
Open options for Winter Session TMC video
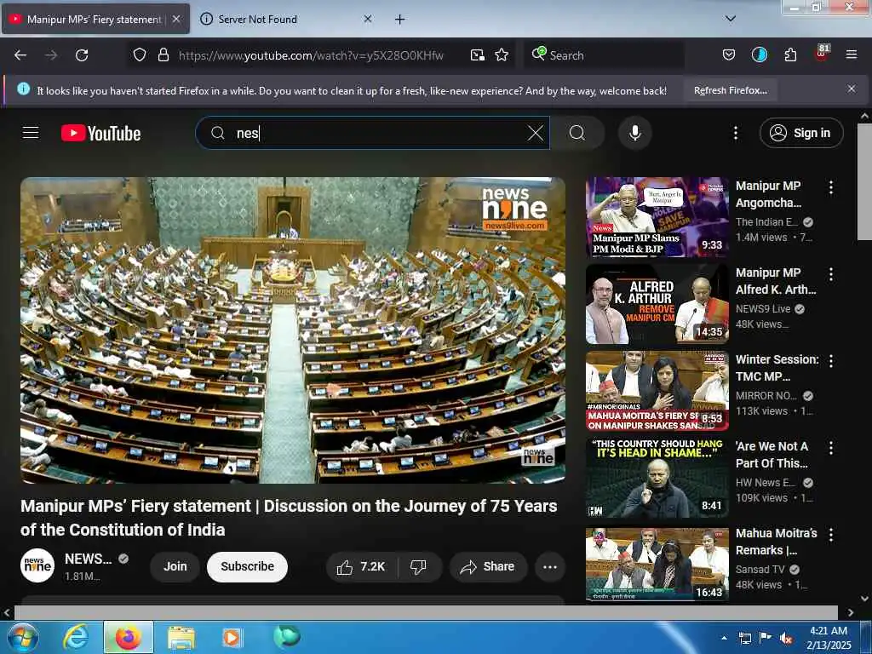coord(831,361)
